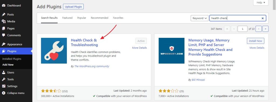
Task: Click '300,000+ Active Installations' text
Action: click(58, 96)
